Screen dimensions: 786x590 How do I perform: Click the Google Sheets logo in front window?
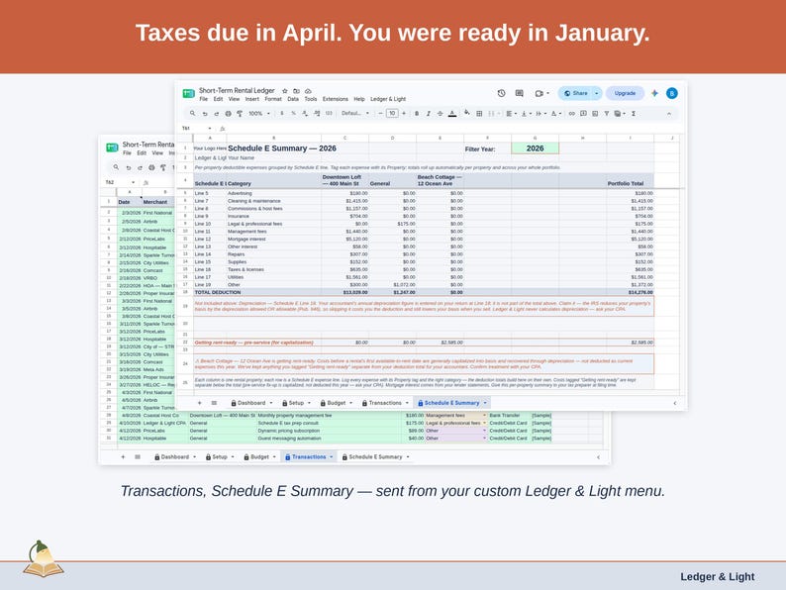point(188,94)
